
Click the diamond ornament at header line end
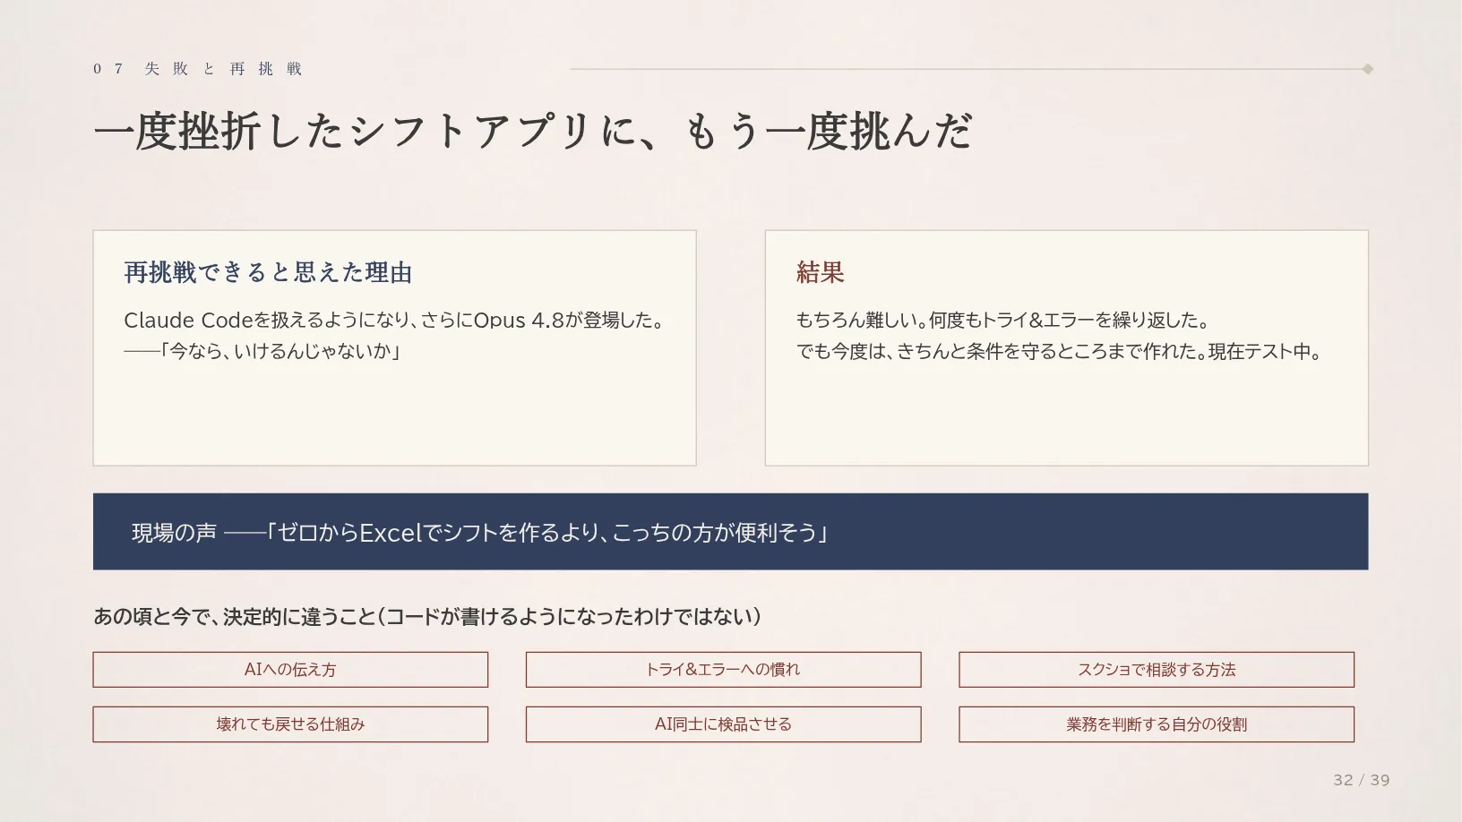click(1367, 69)
